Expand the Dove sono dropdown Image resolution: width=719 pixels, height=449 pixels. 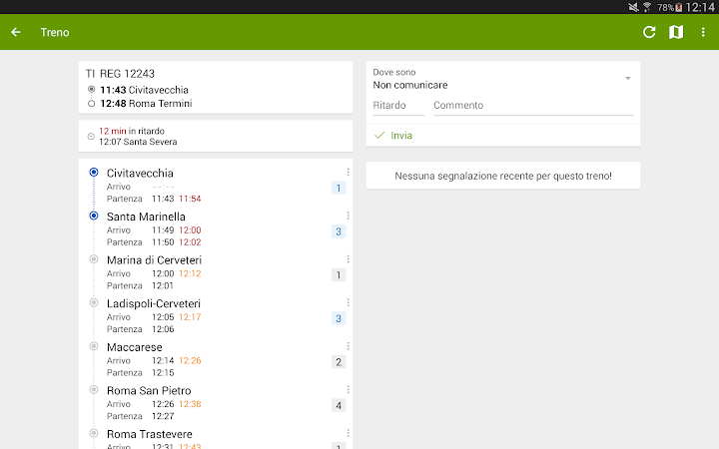pyautogui.click(x=503, y=79)
